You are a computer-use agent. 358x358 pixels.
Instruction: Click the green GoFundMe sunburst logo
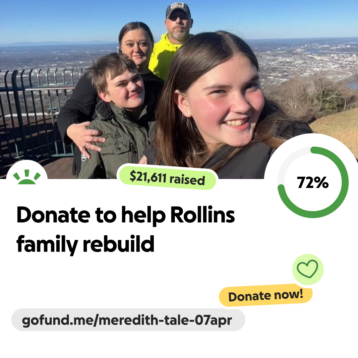27,177
